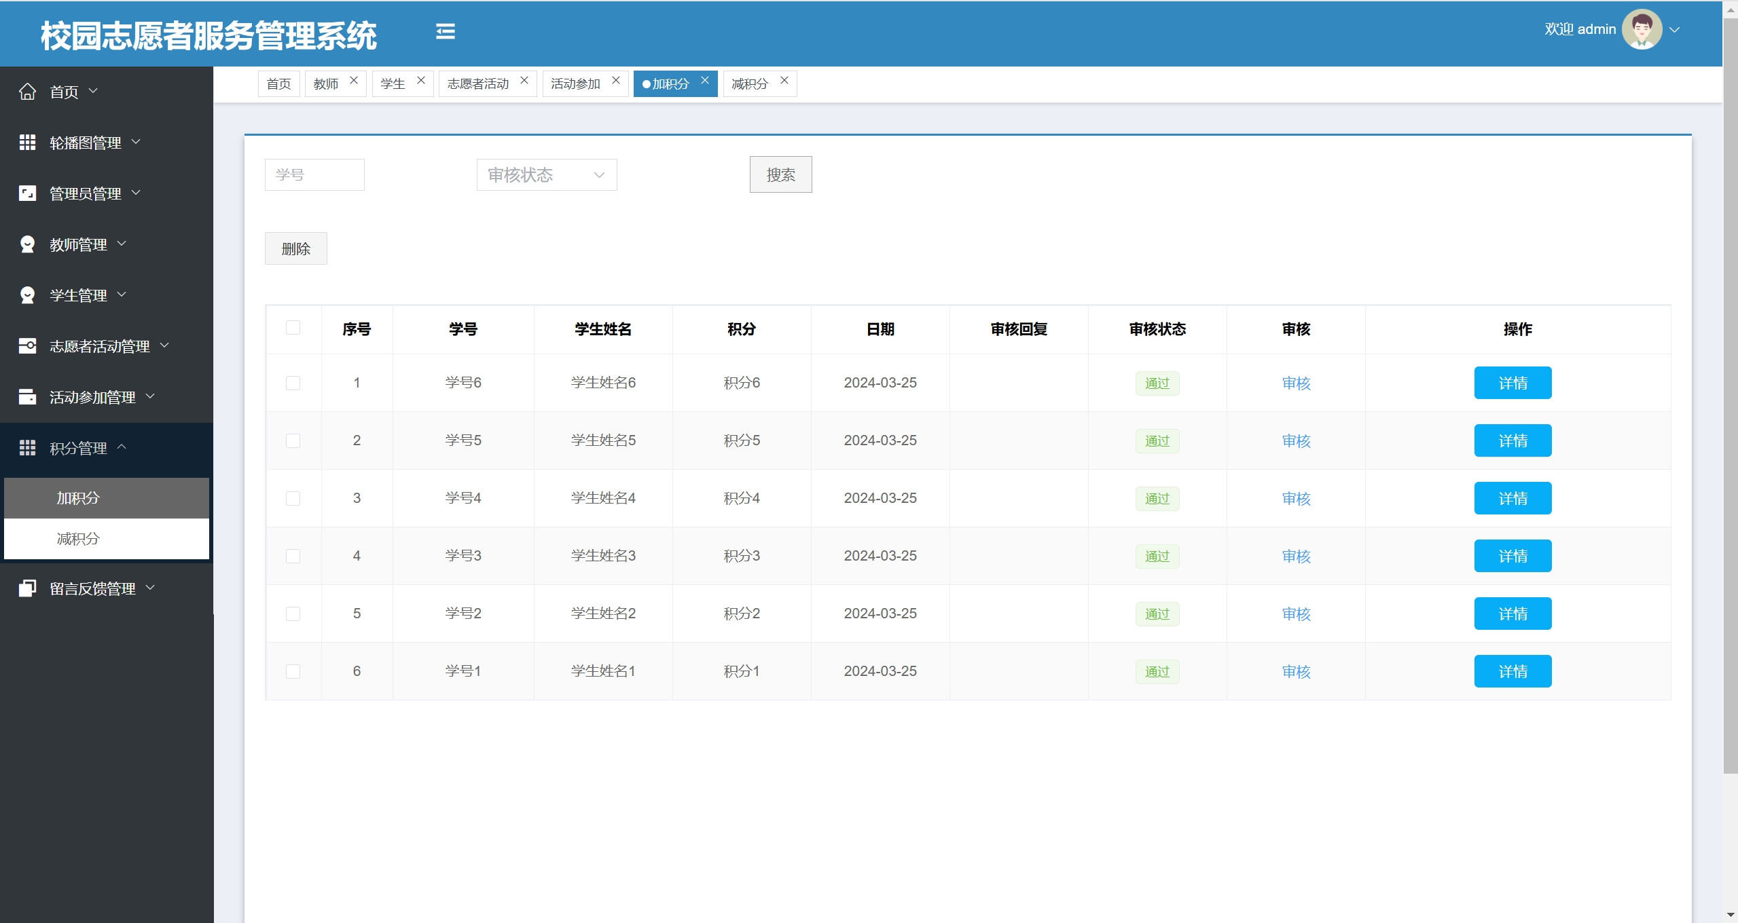The image size is (1738, 923).
Task: Check the row for 学号4
Action: pos(293,498)
